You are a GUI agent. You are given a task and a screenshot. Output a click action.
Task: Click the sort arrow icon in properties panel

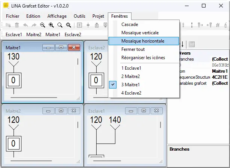pos(182,44)
